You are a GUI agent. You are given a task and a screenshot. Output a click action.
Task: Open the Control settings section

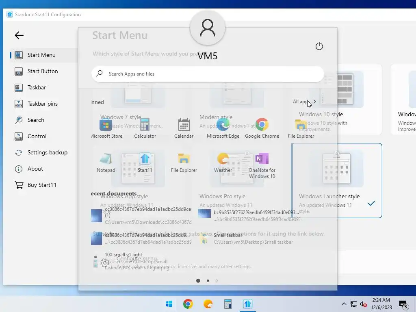point(37,136)
